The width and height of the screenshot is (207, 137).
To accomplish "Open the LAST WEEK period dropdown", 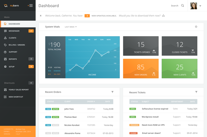I will [x=71, y=27].
